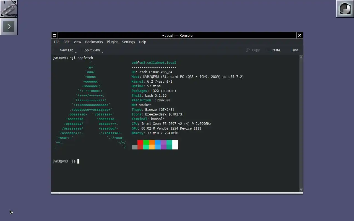Image resolution: width=354 pixels, height=221 pixels.
Task: Click the 'Uptime: 57 mins' line
Action: tap(146, 86)
